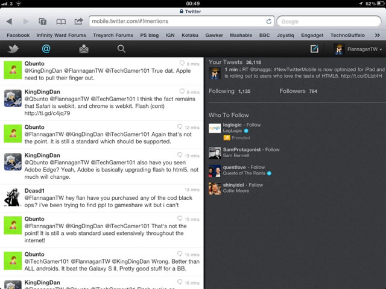This screenshot has width=386, height=289.
Task: Follow shinyidol
Action: [256, 185]
